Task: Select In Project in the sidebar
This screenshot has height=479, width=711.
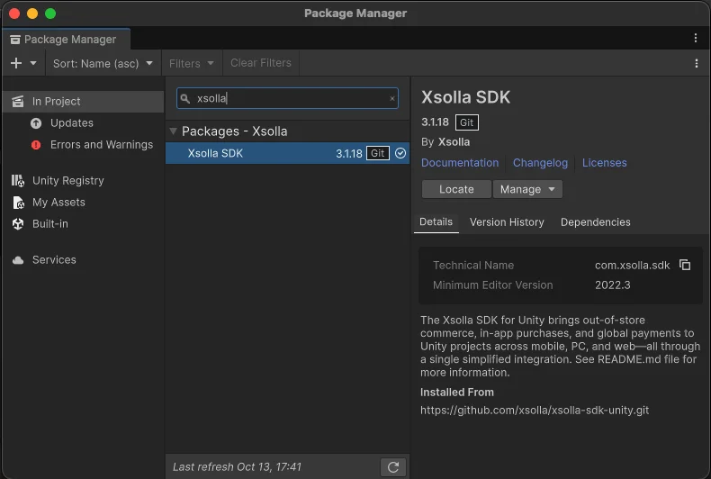Action: pyautogui.click(x=83, y=101)
